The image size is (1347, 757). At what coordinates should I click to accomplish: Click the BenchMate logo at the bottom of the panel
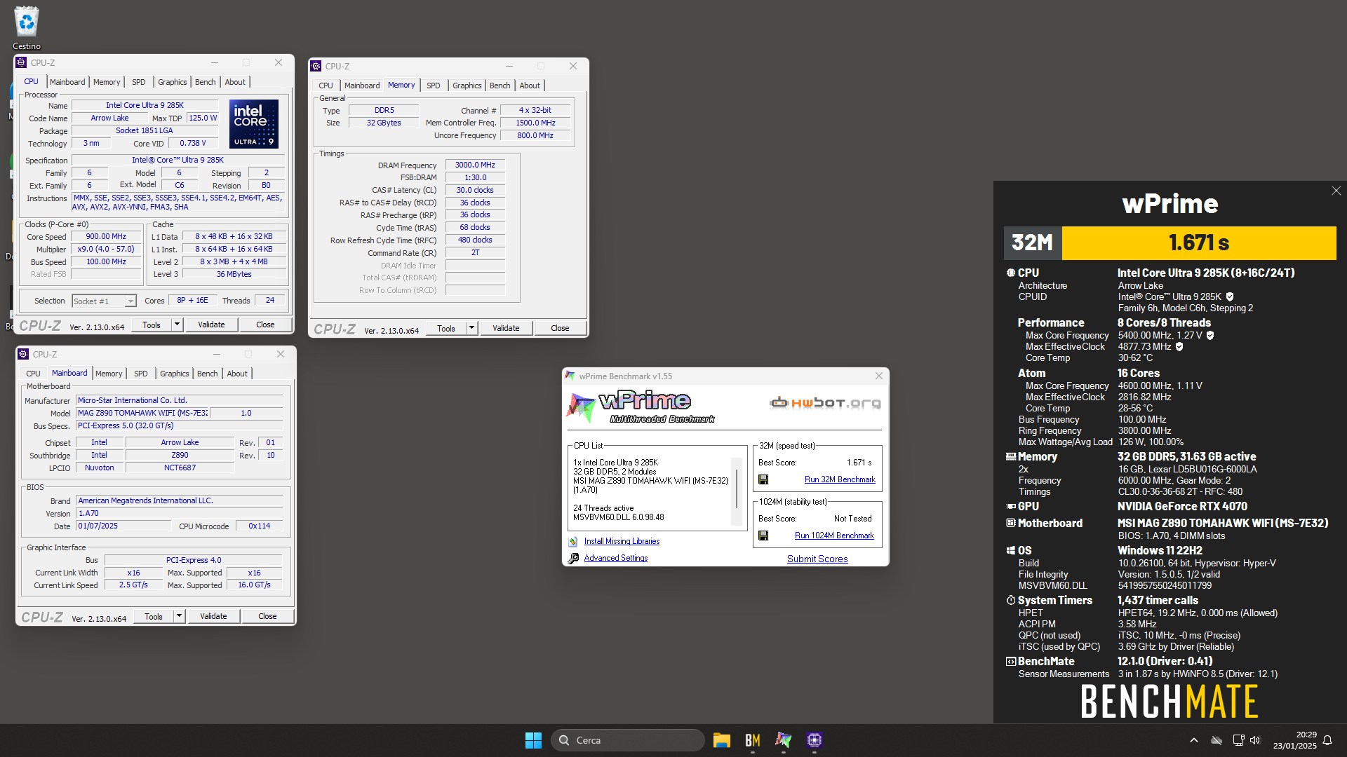pyautogui.click(x=1169, y=702)
